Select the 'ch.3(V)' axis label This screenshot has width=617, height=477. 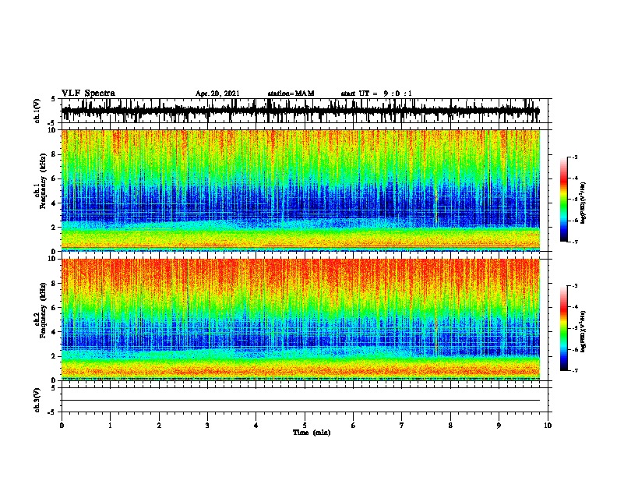(x=37, y=400)
